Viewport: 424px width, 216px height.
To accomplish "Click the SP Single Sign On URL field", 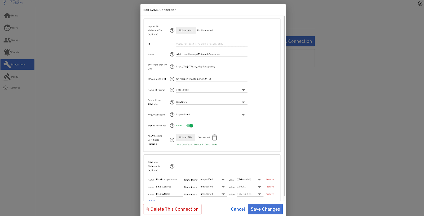I will pos(211,67).
